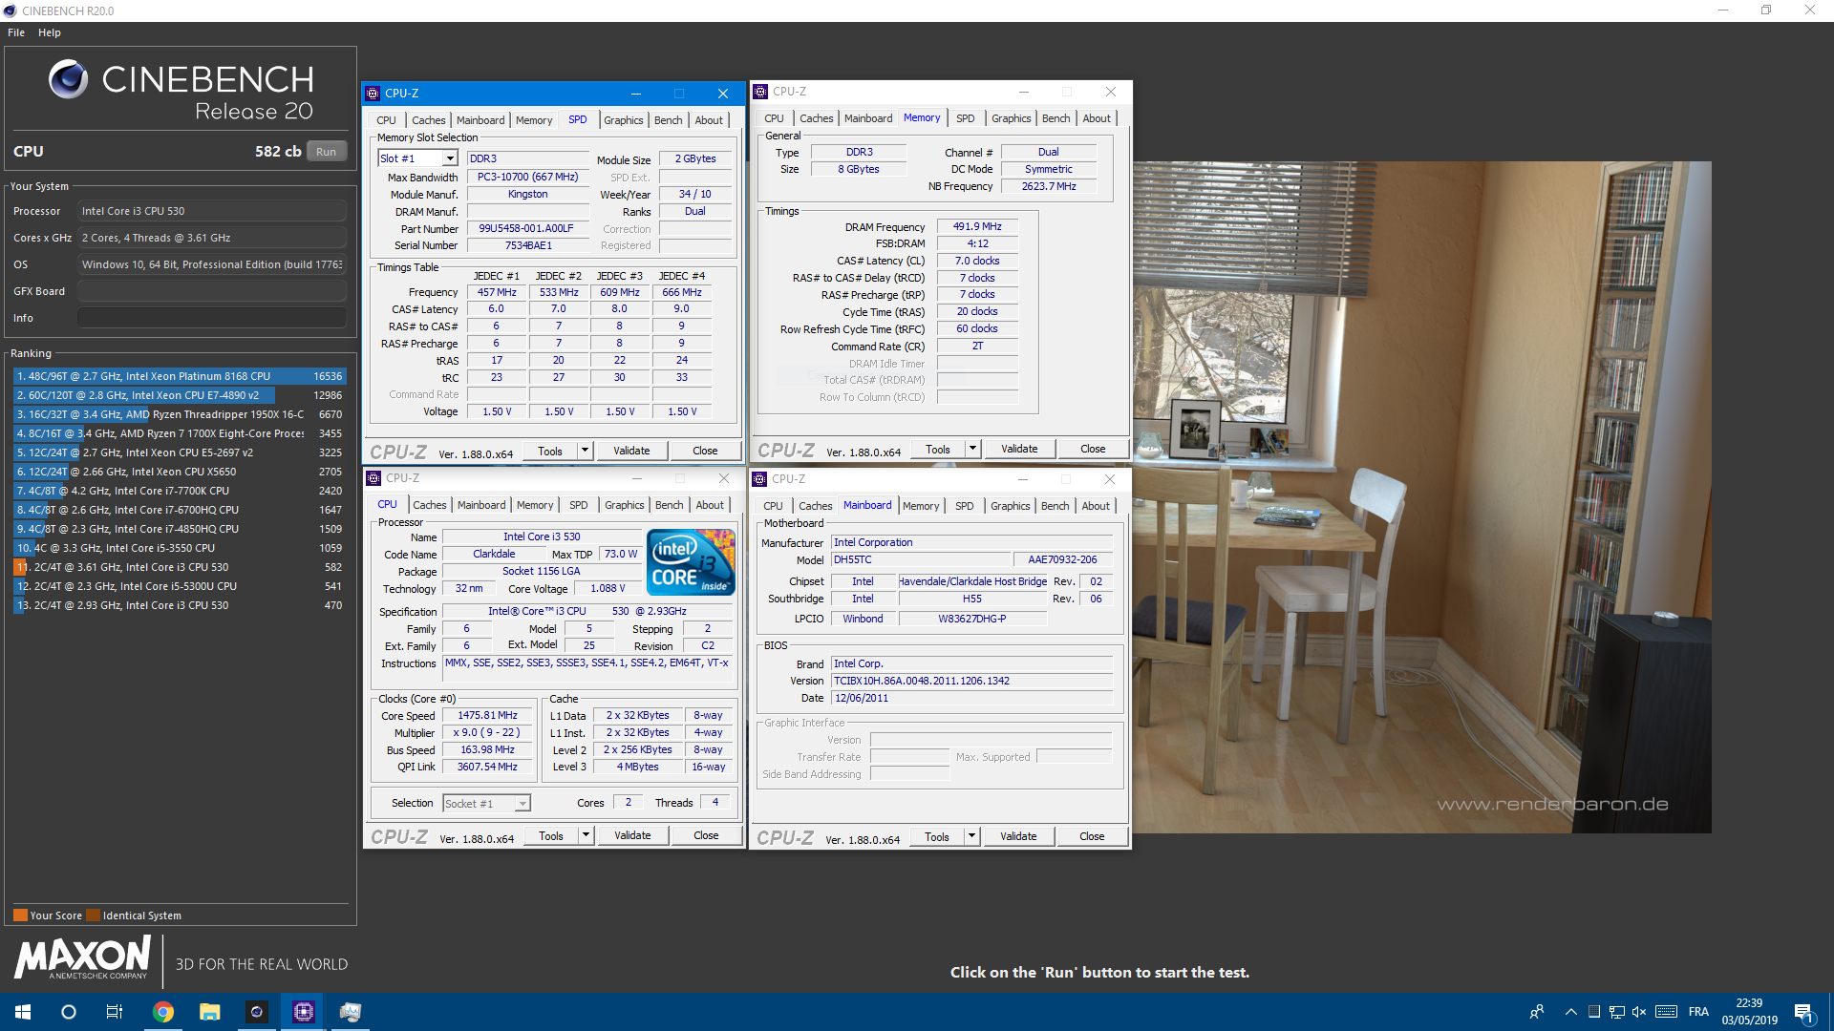Image resolution: width=1834 pixels, height=1031 pixels.
Task: Open Cortana search circle on taskbar
Action: (x=68, y=1012)
